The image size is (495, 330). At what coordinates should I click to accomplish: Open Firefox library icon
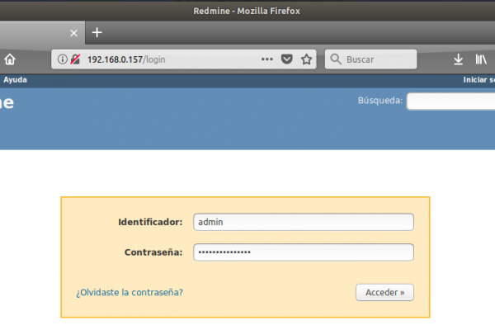(481, 59)
